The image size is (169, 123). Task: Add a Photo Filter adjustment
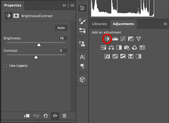pos(127,48)
